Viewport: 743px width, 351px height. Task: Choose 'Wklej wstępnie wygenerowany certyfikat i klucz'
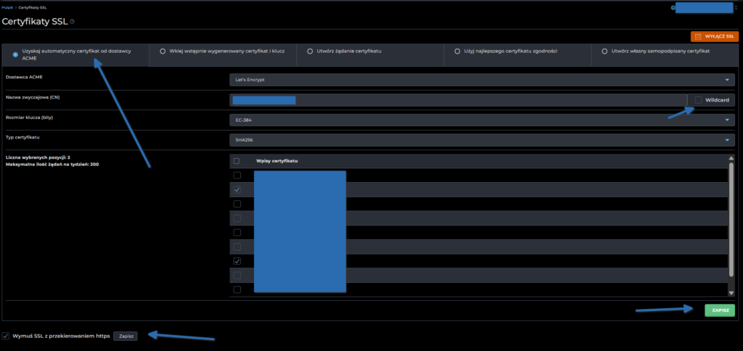click(x=163, y=51)
